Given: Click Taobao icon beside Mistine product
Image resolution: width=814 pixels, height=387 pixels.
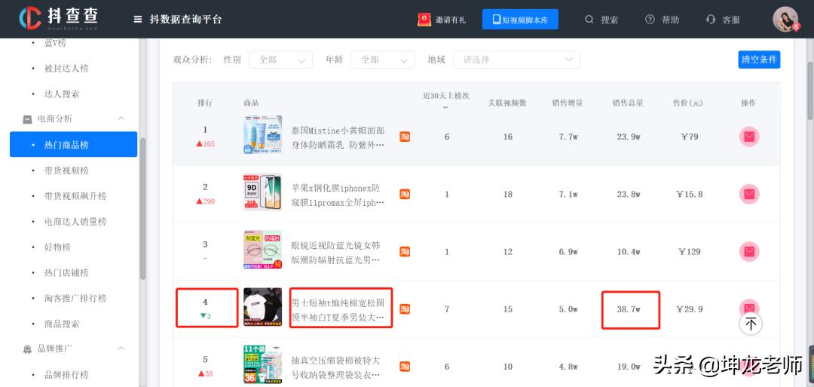Looking at the screenshot, I should tap(405, 137).
